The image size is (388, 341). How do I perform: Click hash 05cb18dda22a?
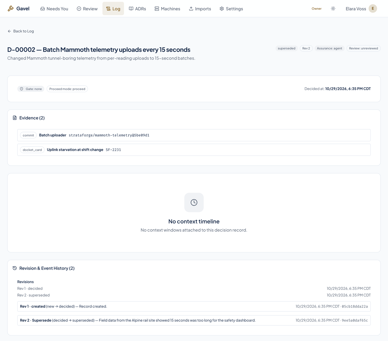[x=355, y=307]
